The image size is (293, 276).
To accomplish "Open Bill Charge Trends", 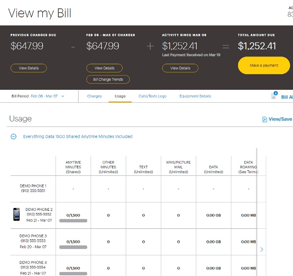I will [108, 79].
